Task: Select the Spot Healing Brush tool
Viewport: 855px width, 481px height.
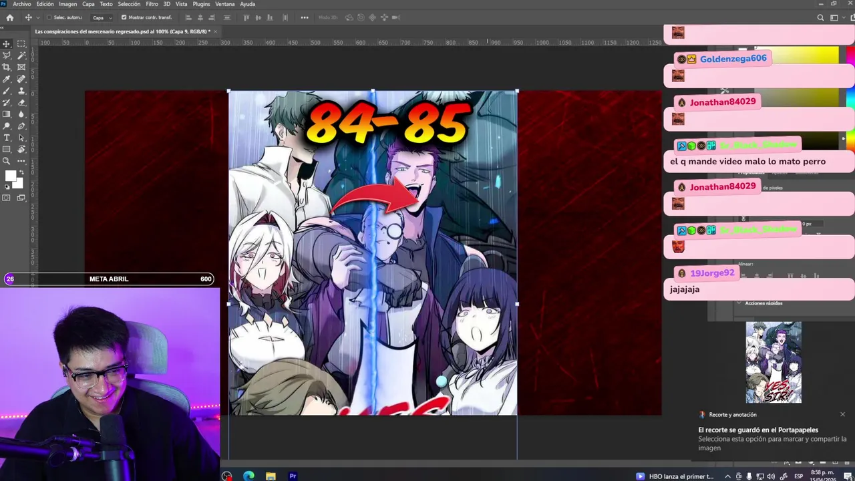Action: click(21, 79)
